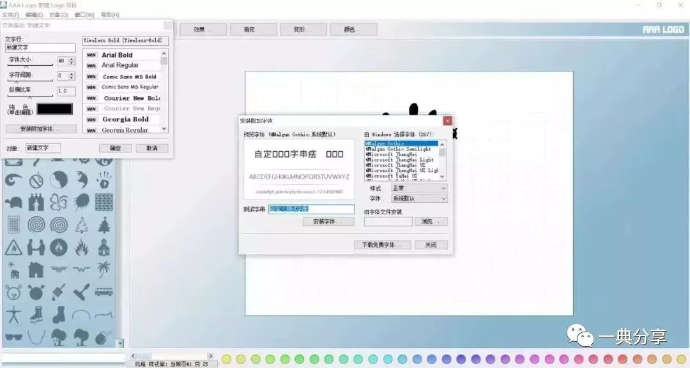Open the 窗口(W) menu
690x368 pixels.
[x=84, y=15]
